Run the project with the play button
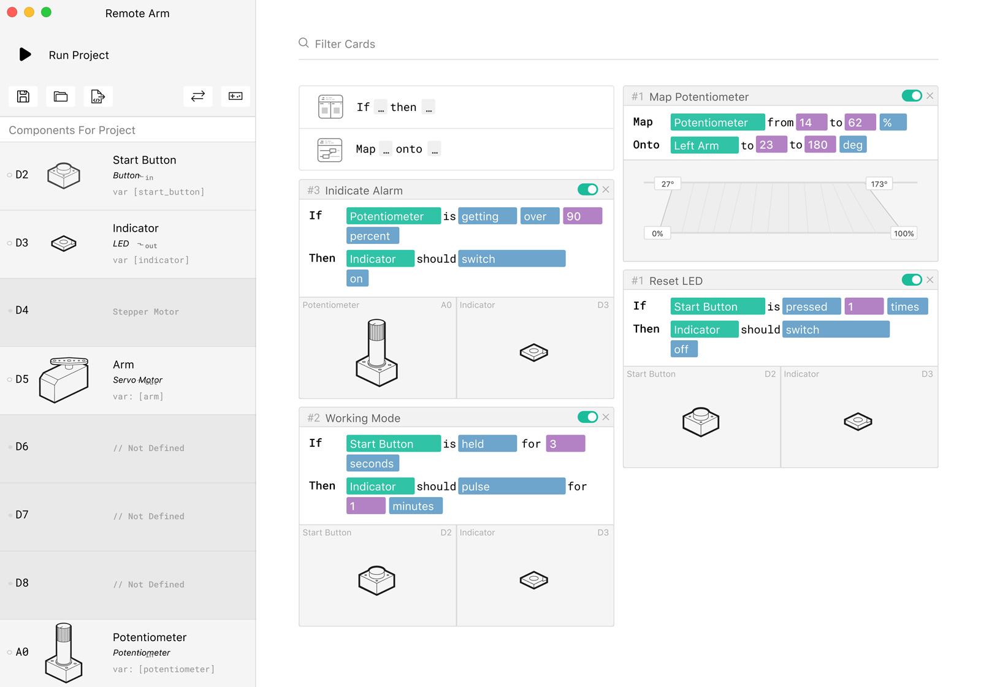981x687 pixels. point(25,55)
